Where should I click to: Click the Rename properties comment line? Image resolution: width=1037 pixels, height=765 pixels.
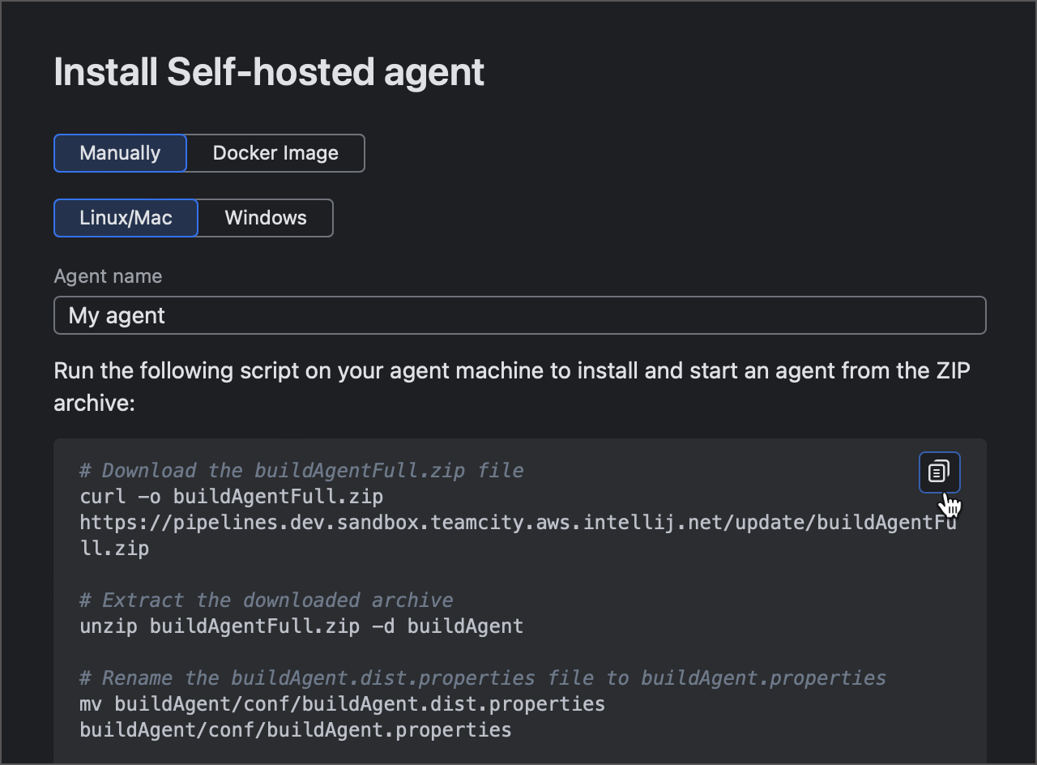click(x=482, y=677)
